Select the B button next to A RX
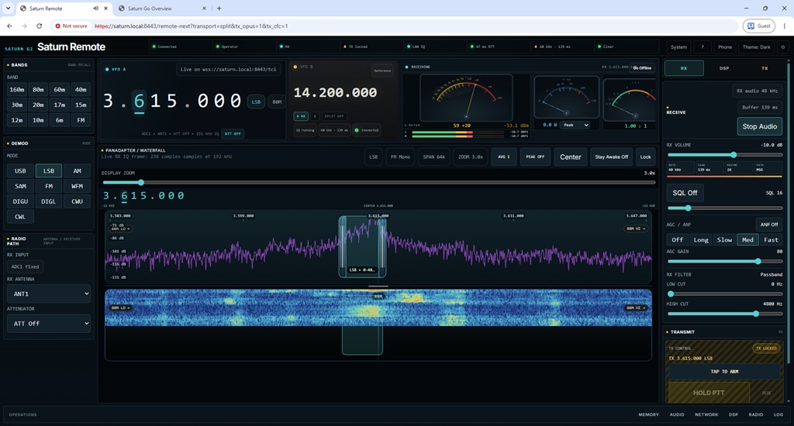The height and width of the screenshot is (426, 794). point(315,116)
